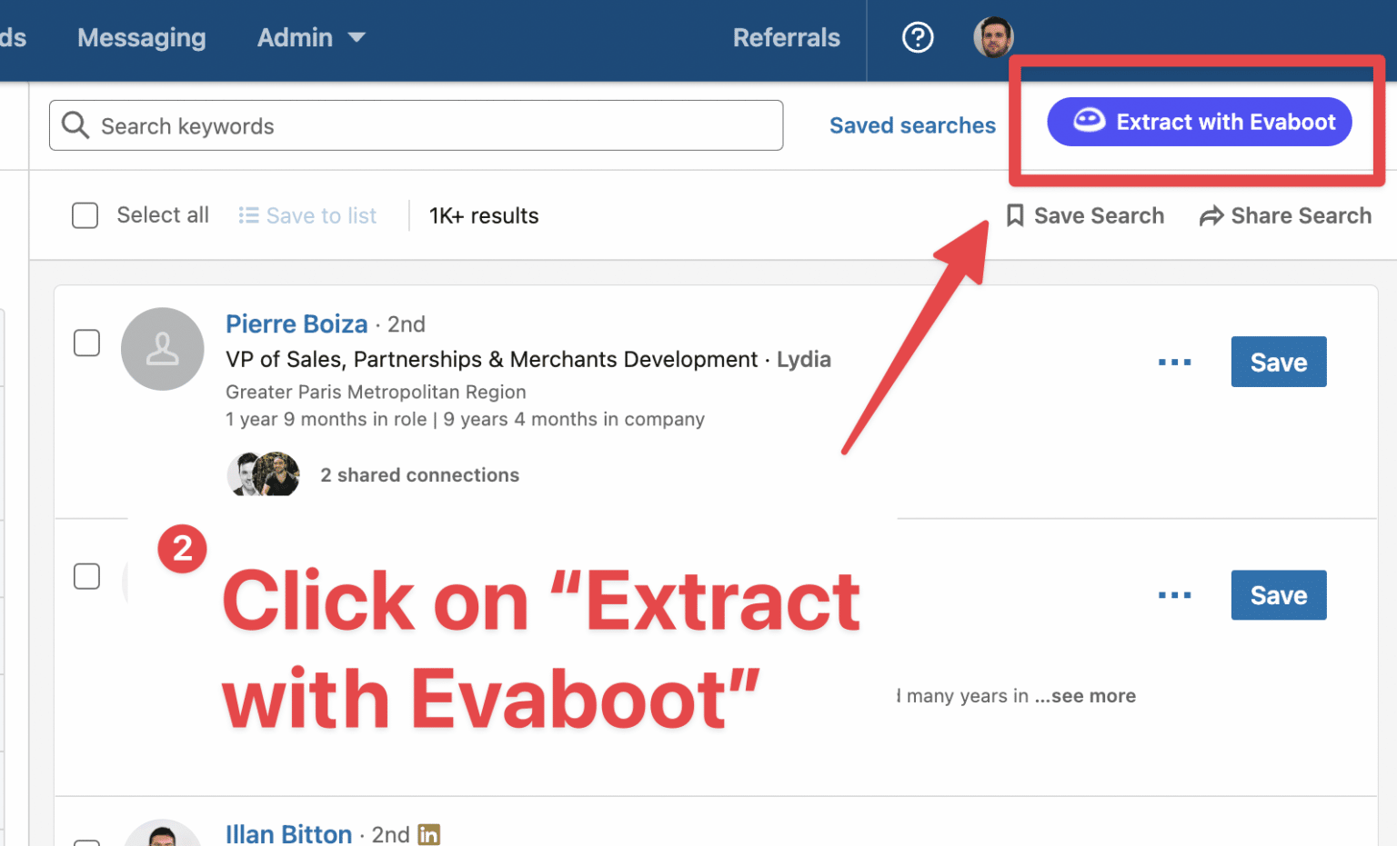Click the Save to list icon
Screen dimensions: 1397x846
click(x=247, y=215)
